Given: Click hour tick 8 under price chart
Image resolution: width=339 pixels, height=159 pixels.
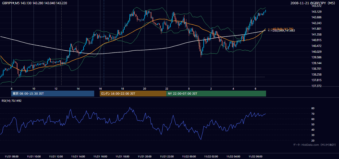Looking at the screenshot, I should tap(11, 89).
